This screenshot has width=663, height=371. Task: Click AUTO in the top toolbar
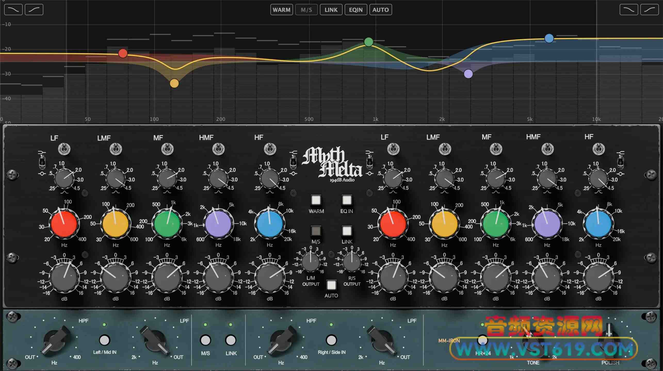(381, 10)
